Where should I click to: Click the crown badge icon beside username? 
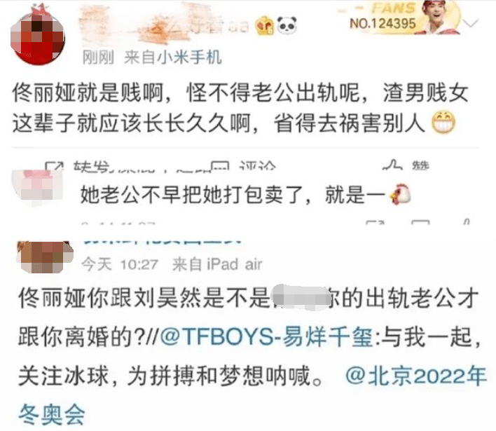264,26
